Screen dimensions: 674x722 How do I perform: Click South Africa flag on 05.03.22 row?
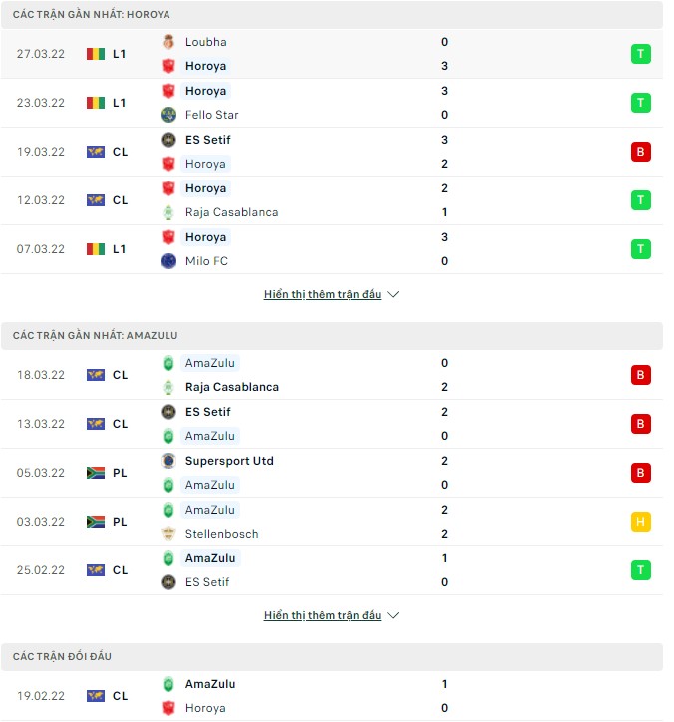[x=96, y=473]
